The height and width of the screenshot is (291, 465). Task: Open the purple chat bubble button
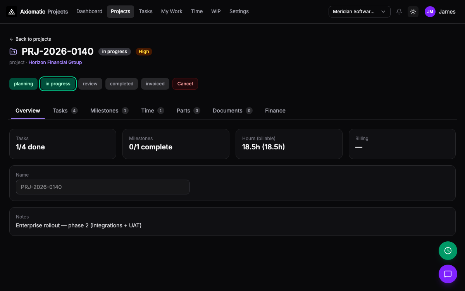pyautogui.click(x=448, y=274)
